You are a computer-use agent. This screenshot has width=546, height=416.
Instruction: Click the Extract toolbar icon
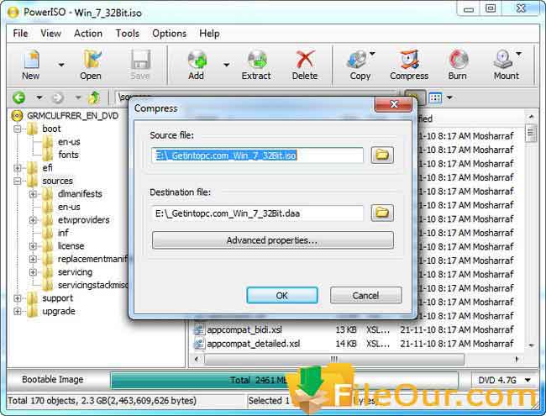pyautogui.click(x=256, y=65)
